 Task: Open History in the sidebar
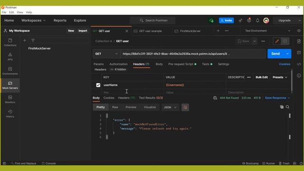(10, 114)
